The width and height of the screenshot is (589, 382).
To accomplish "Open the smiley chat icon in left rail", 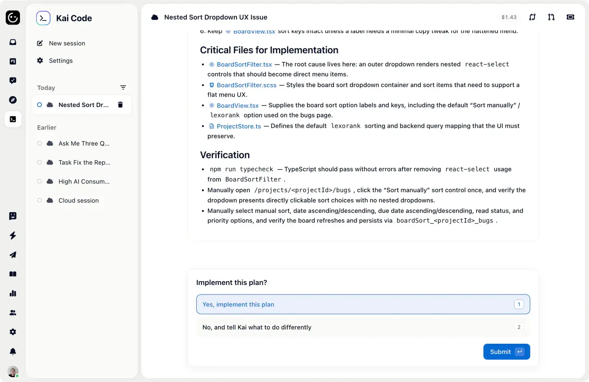I will click(x=13, y=216).
